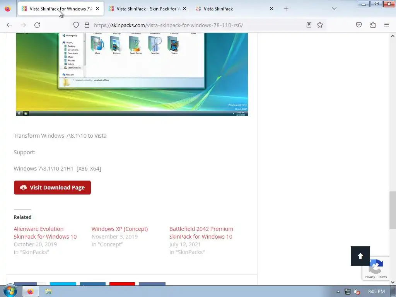Minimize the Firefox window

pyautogui.click(x=364, y=4)
